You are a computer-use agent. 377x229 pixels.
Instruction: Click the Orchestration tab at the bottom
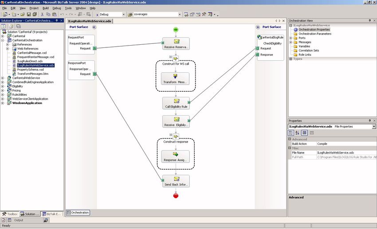point(78,213)
